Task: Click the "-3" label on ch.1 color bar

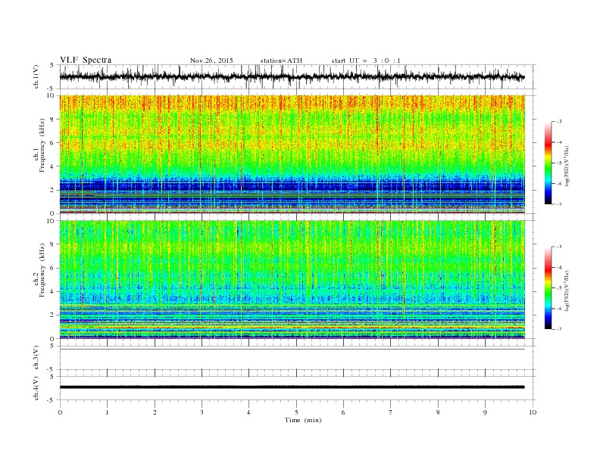Action: 559,122
